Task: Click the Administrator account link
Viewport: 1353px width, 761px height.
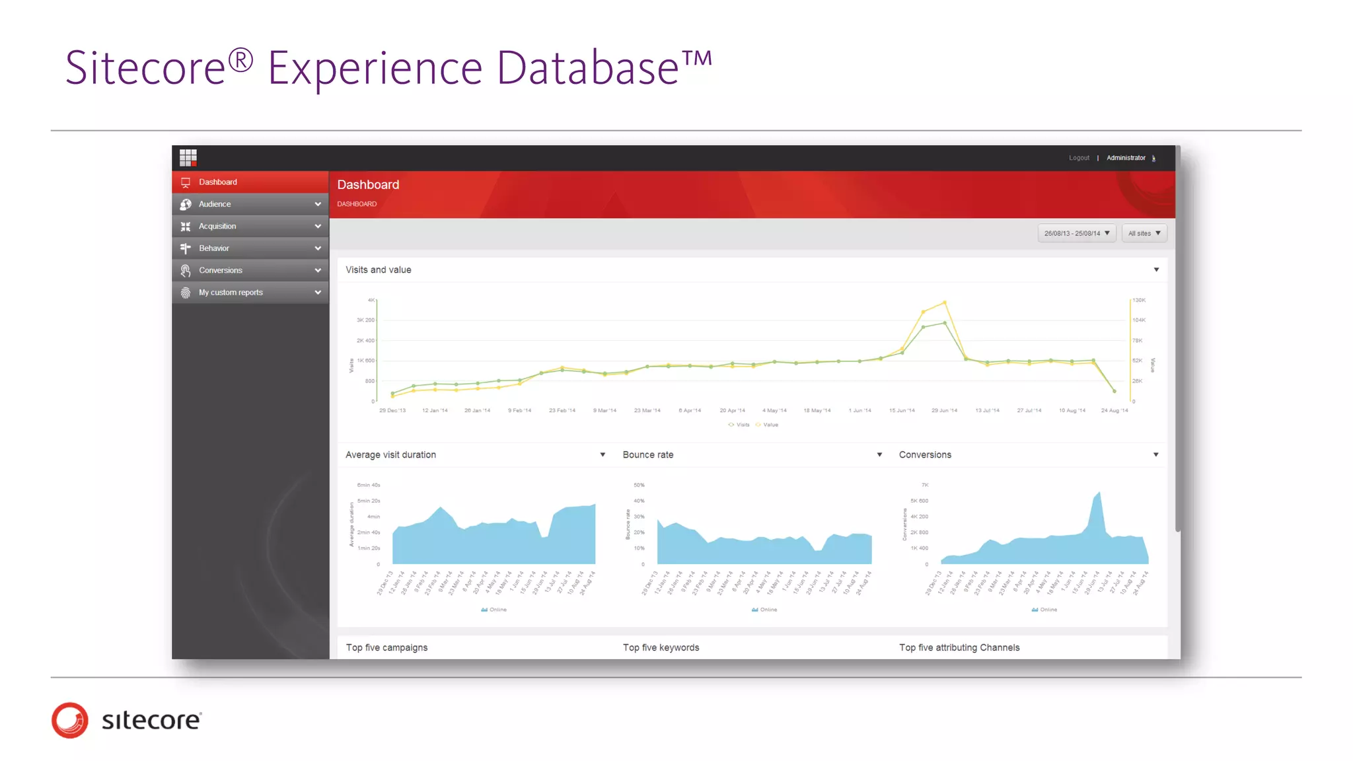Action: (x=1126, y=158)
